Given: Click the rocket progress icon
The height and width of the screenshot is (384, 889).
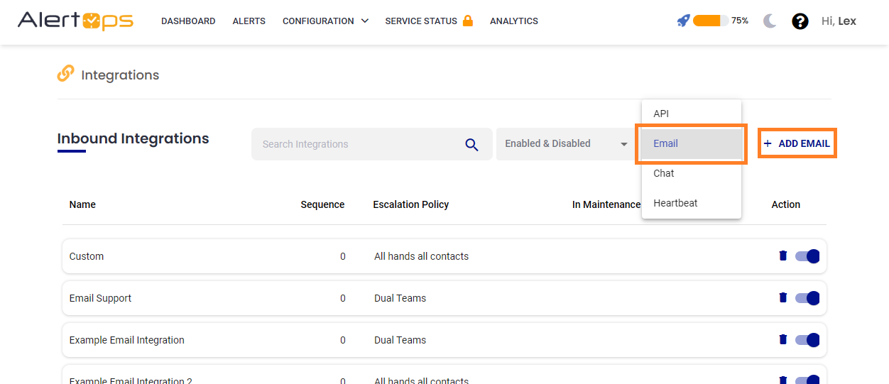Looking at the screenshot, I should tap(683, 21).
